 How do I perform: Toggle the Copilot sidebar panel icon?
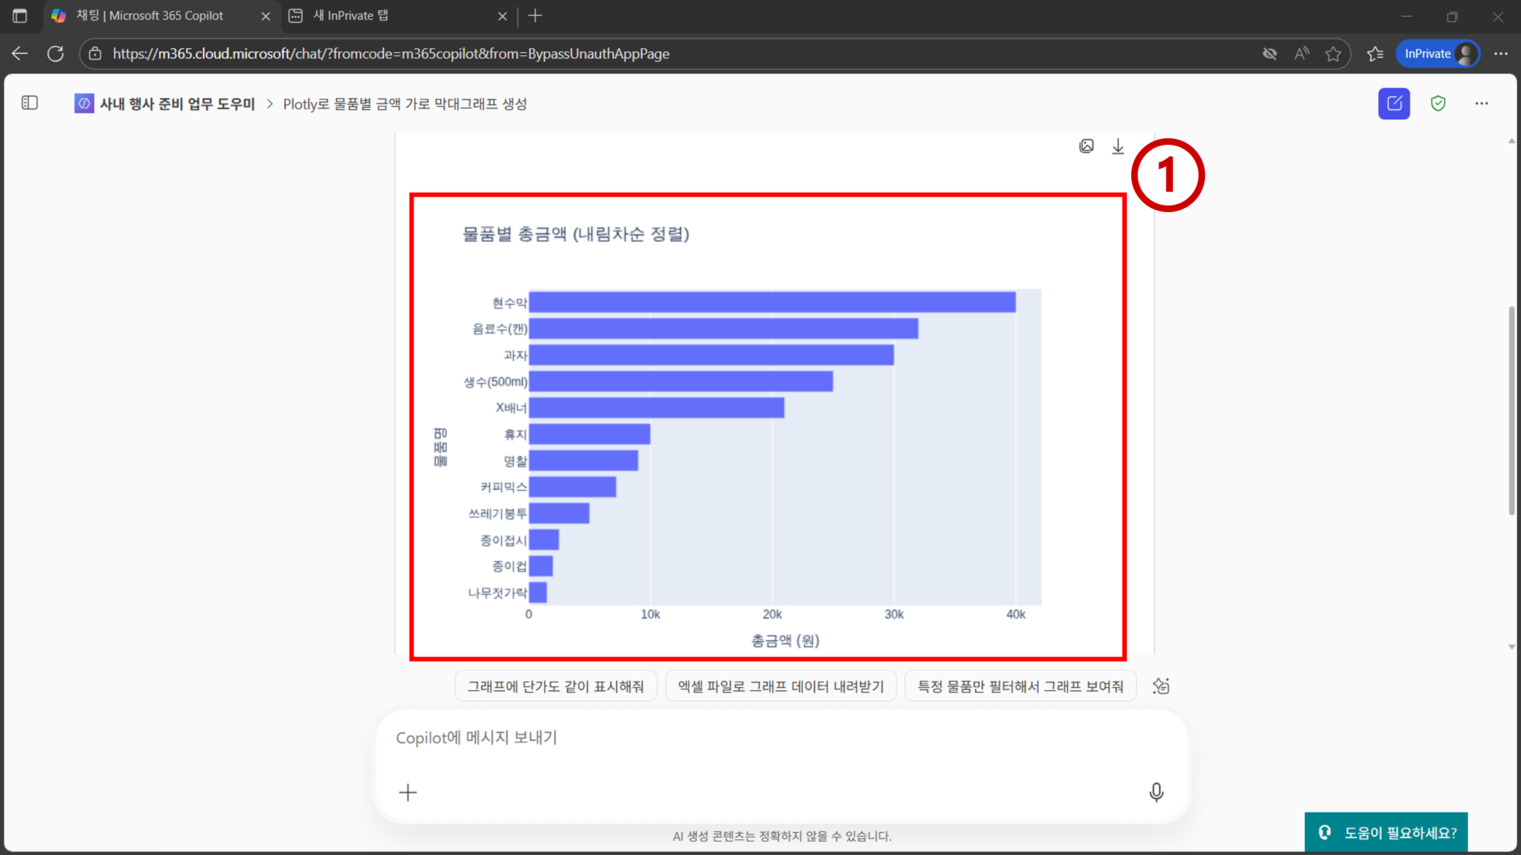(x=30, y=103)
